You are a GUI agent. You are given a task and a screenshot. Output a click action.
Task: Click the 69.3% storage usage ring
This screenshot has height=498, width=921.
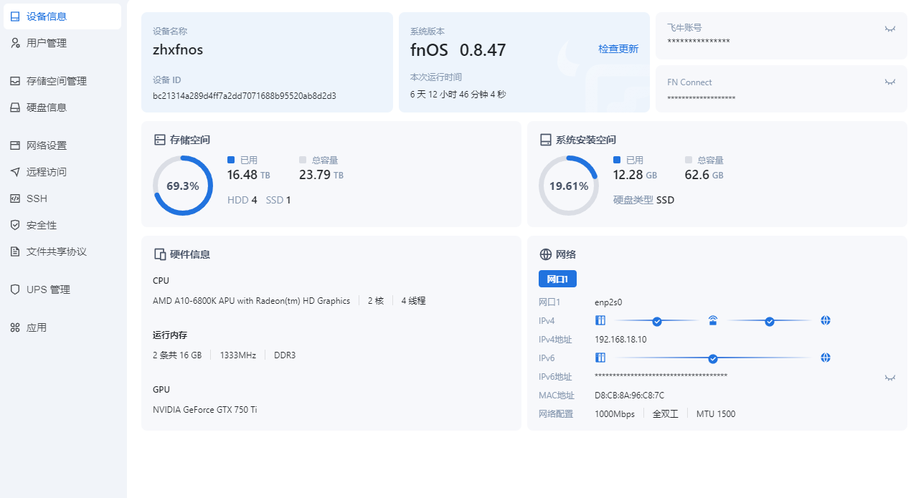pyautogui.click(x=183, y=186)
